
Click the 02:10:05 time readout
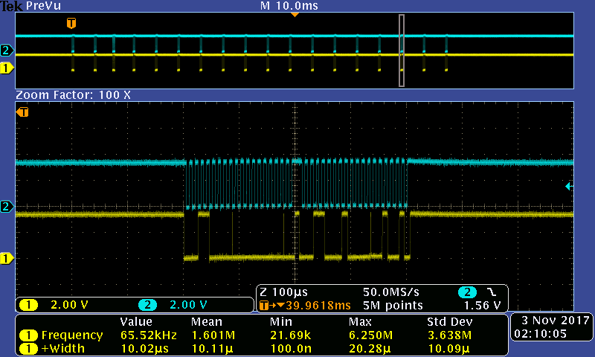pyautogui.click(x=541, y=334)
